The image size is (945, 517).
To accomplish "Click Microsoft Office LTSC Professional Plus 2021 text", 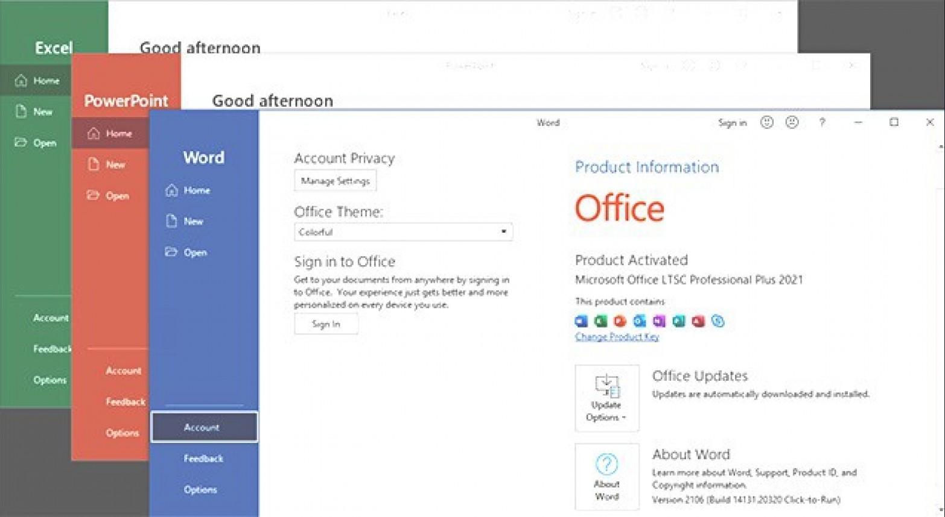I will (689, 280).
